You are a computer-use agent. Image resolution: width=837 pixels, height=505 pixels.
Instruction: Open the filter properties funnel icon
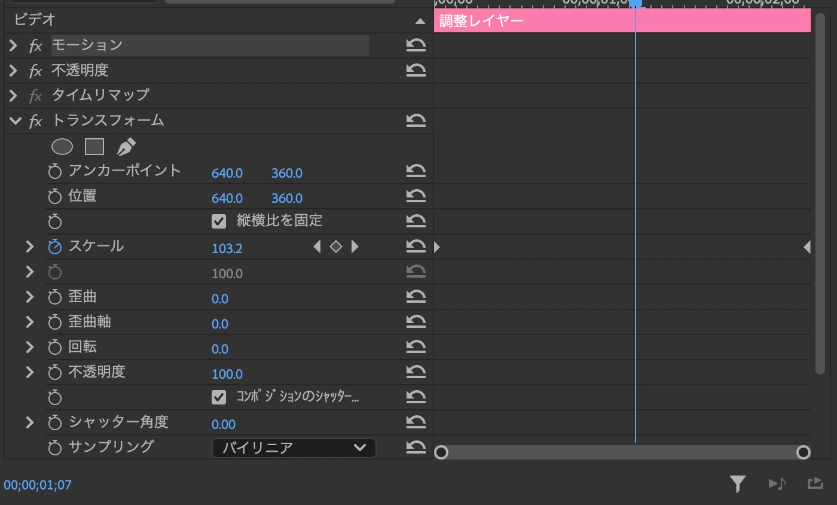738,483
